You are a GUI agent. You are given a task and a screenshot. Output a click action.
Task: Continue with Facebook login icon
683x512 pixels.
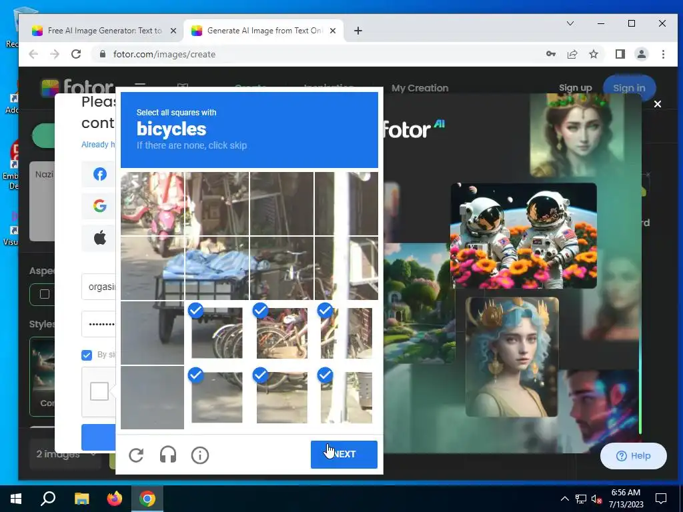tap(100, 174)
